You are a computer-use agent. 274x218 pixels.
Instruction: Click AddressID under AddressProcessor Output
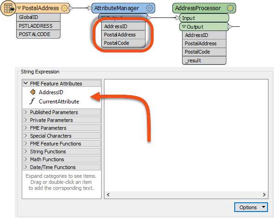[x=204, y=35]
